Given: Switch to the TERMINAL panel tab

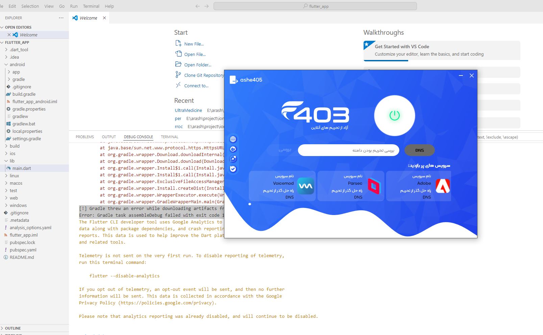Looking at the screenshot, I should (170, 137).
